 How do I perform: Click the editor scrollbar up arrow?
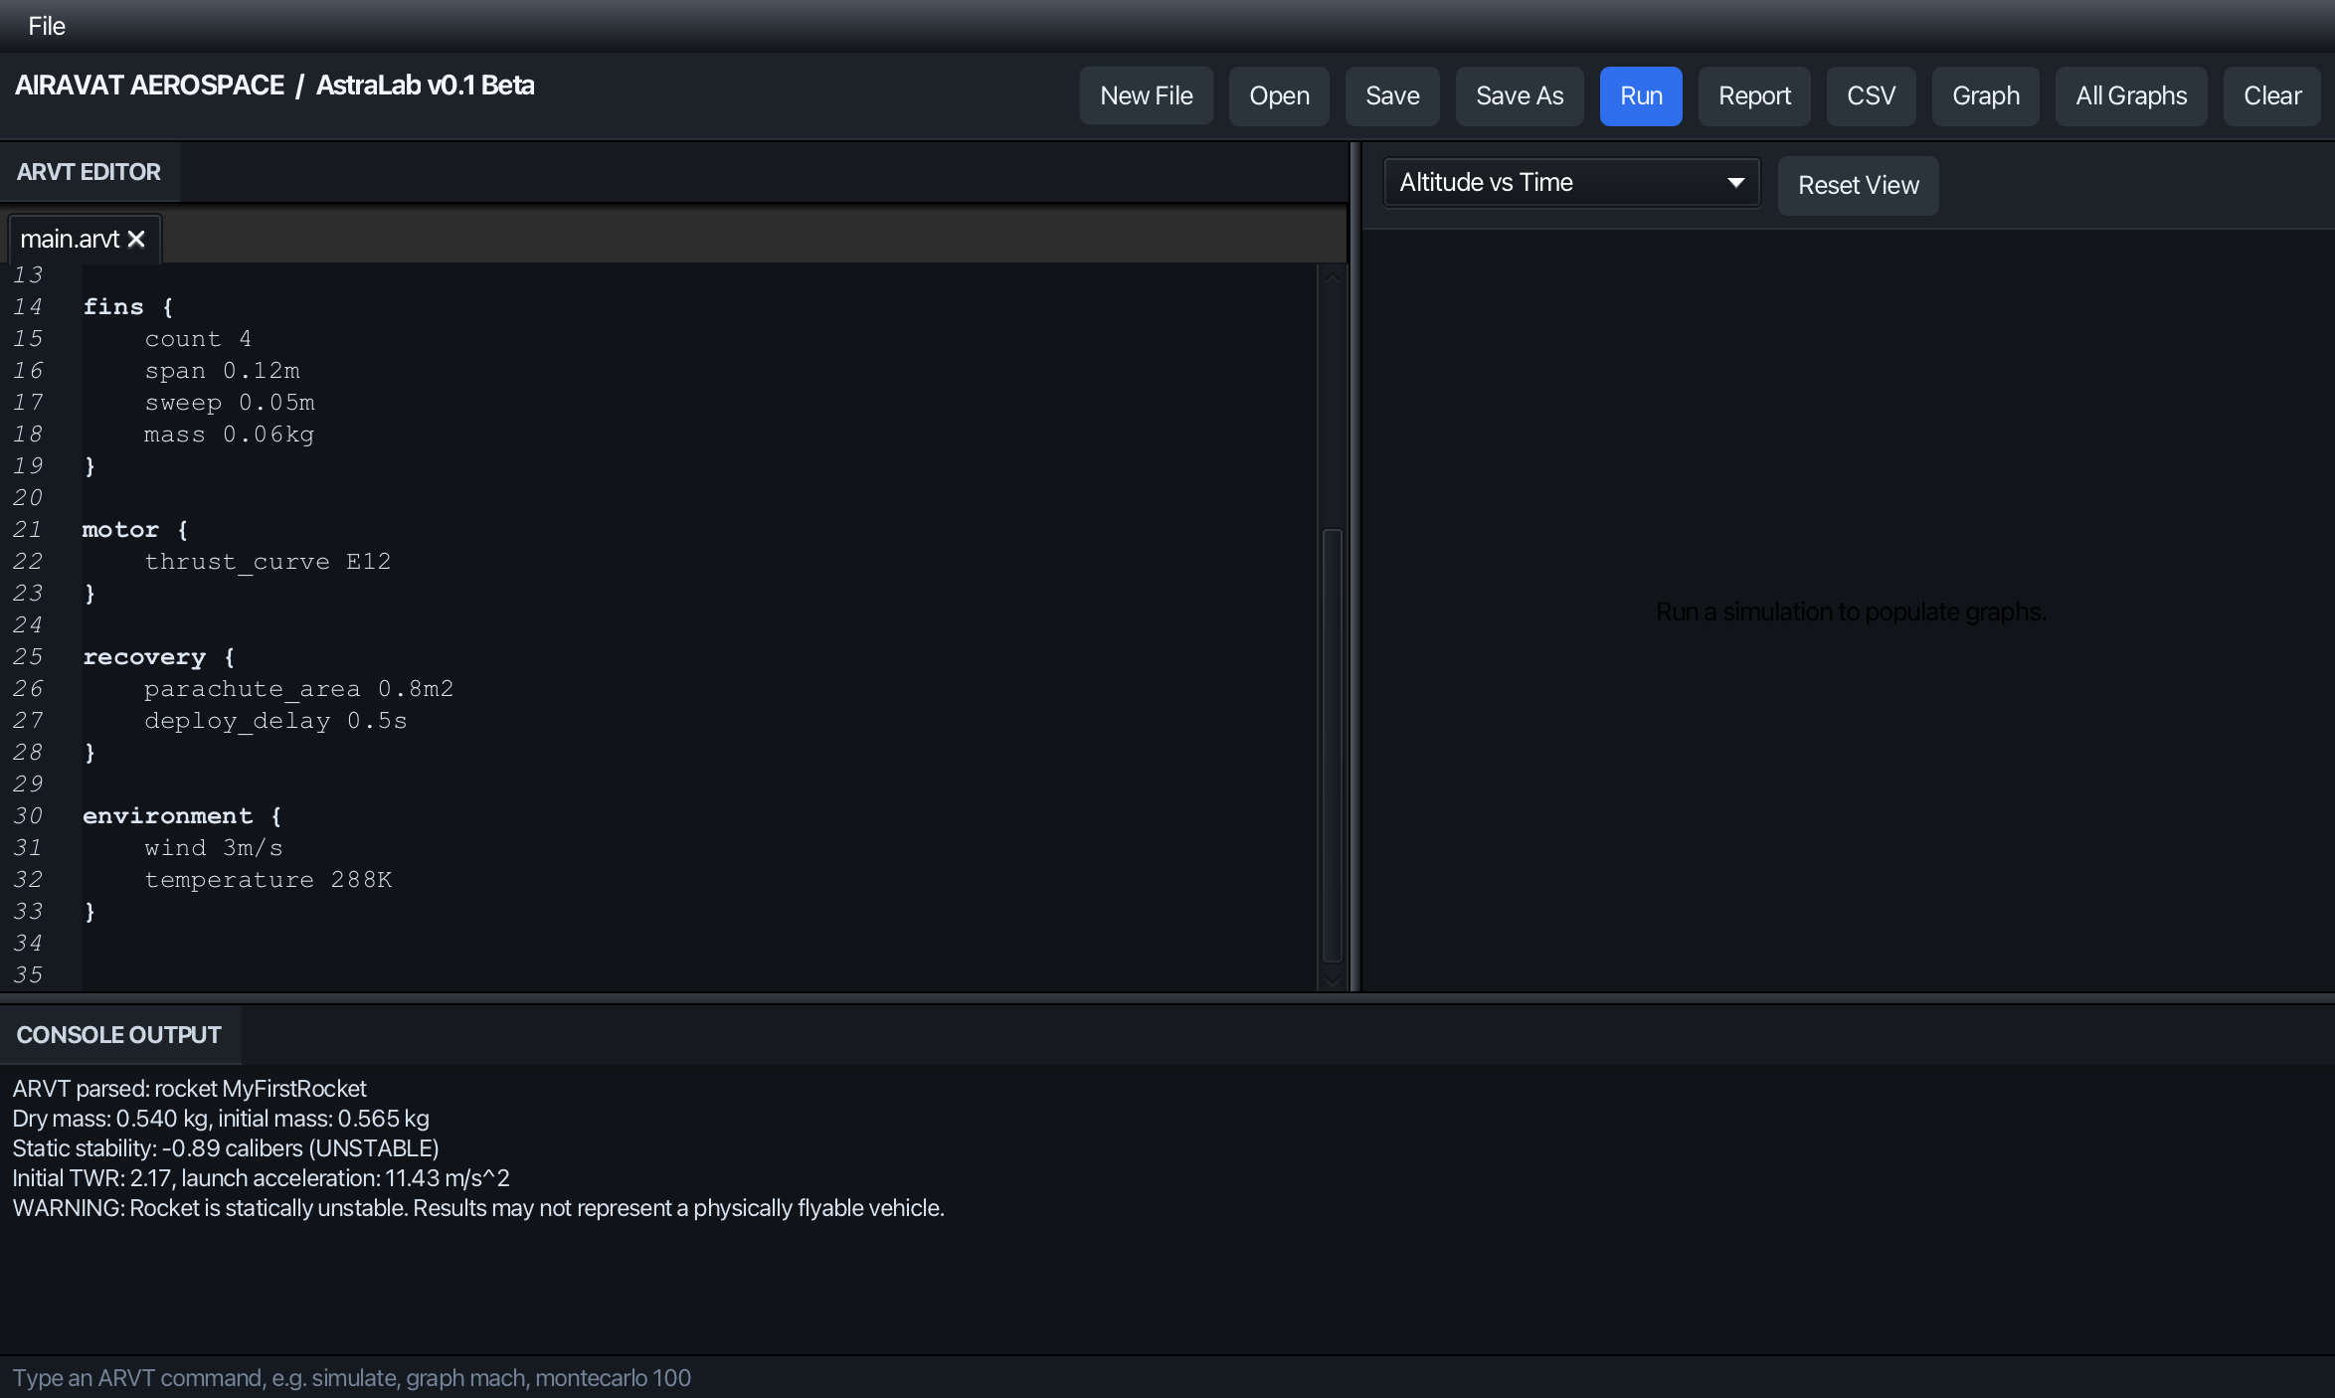[x=1332, y=278]
